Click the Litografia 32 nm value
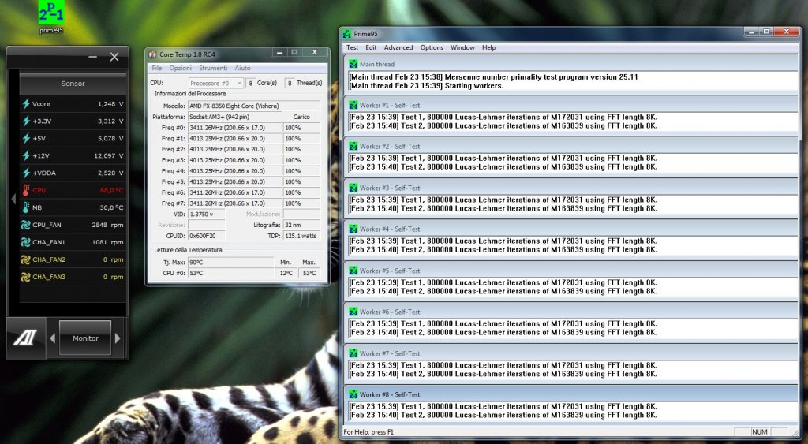The width and height of the screenshot is (808, 444). (x=301, y=225)
